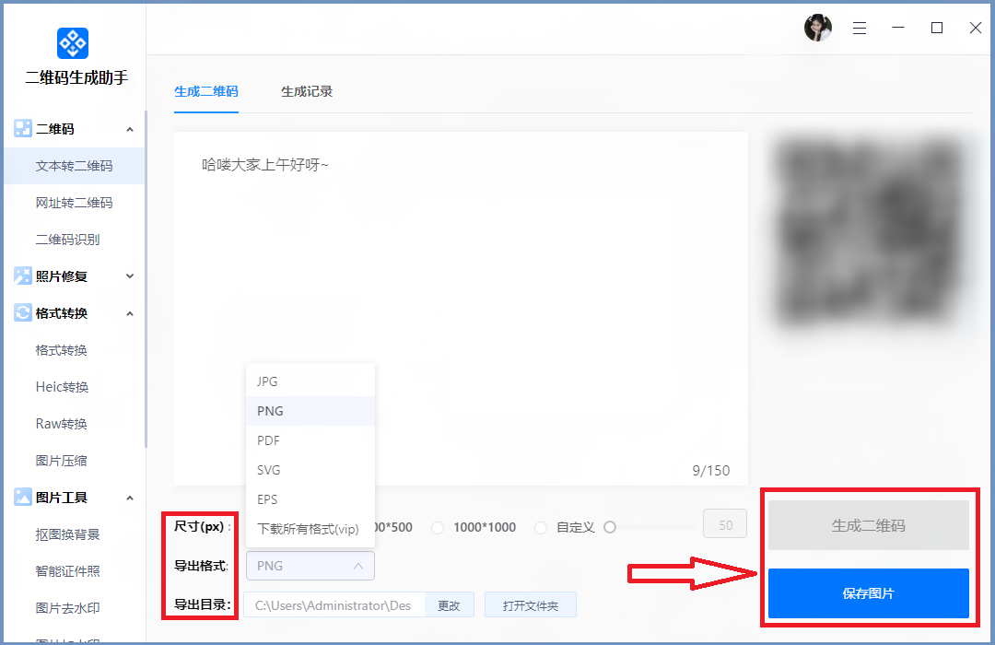Open the hamburger menu in title bar
995x645 pixels.
(860, 29)
